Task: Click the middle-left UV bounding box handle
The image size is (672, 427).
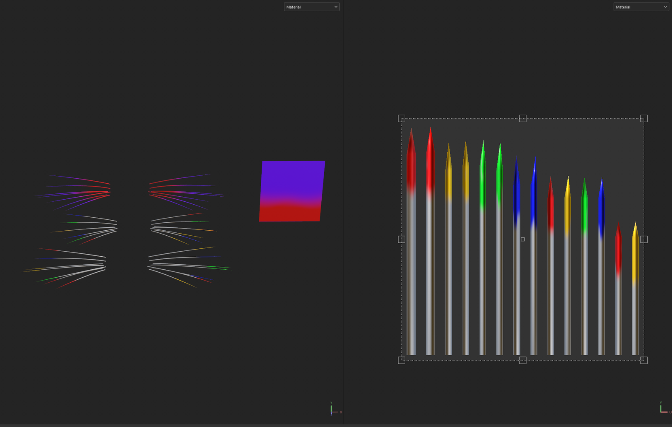Action: coord(402,239)
